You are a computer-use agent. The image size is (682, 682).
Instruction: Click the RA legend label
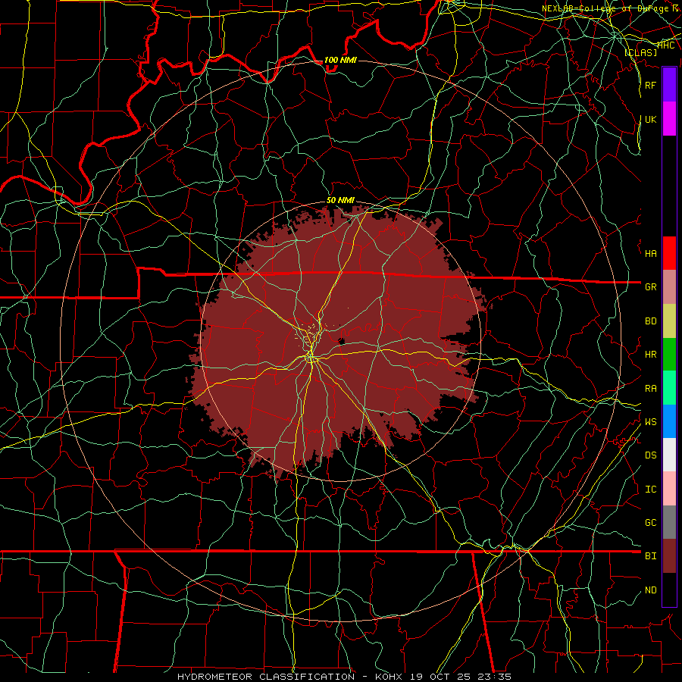point(650,389)
